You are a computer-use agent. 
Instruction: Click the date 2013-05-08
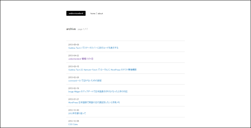(74, 45)
